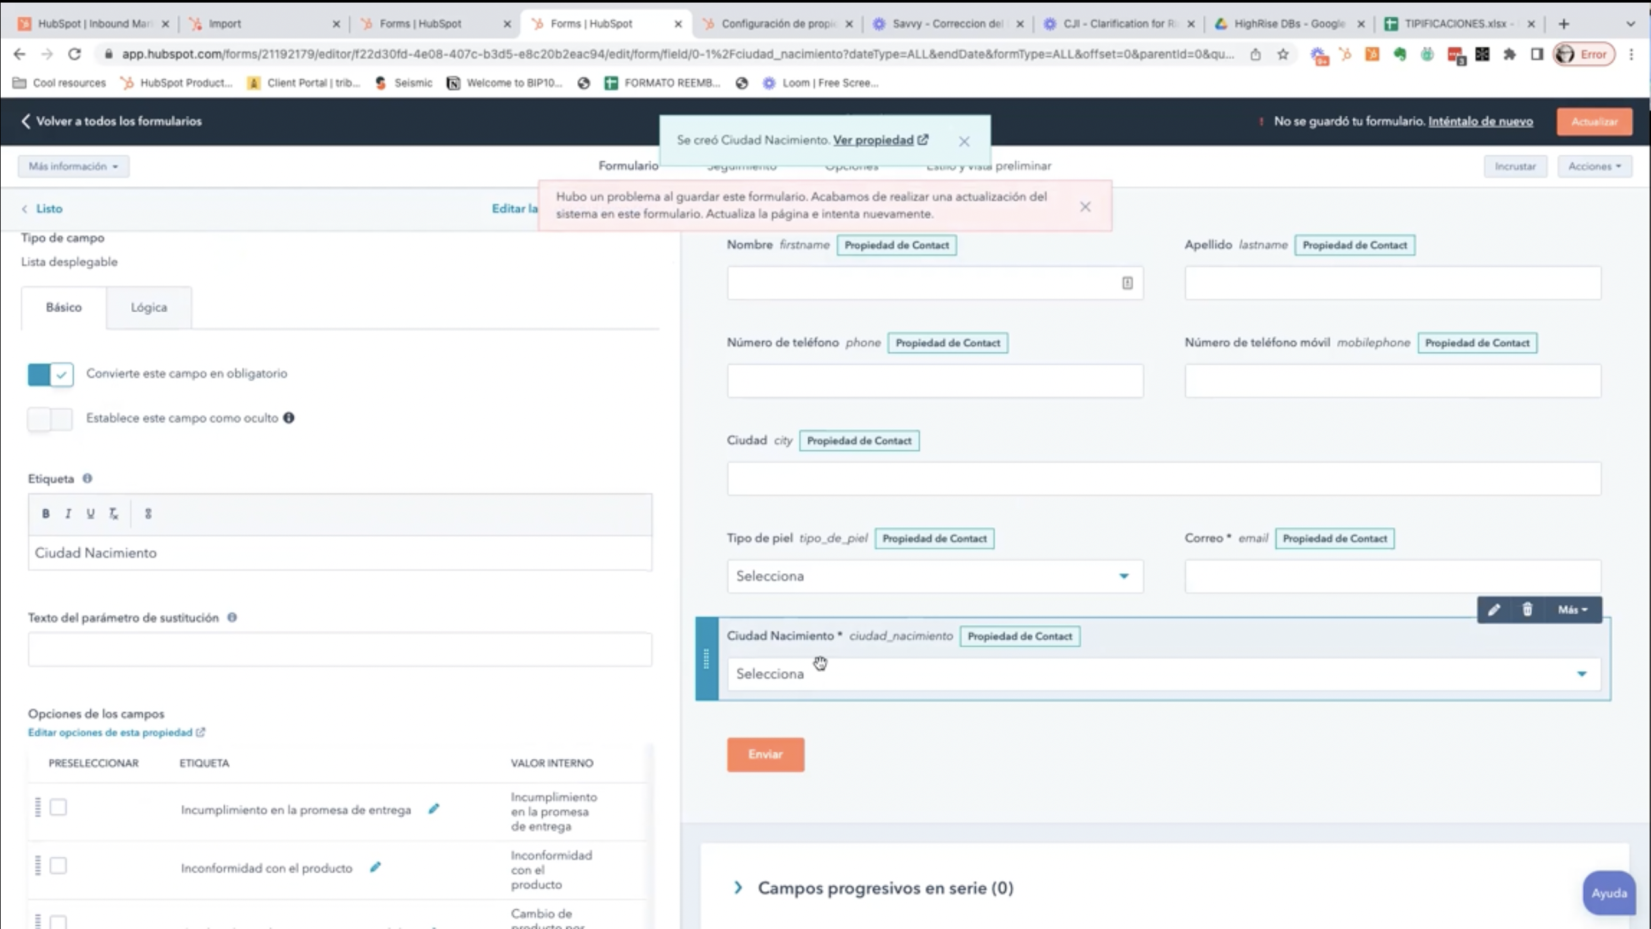Click the trash delete icon on selected field
Viewport: 1651px width, 929px height.
(x=1527, y=609)
